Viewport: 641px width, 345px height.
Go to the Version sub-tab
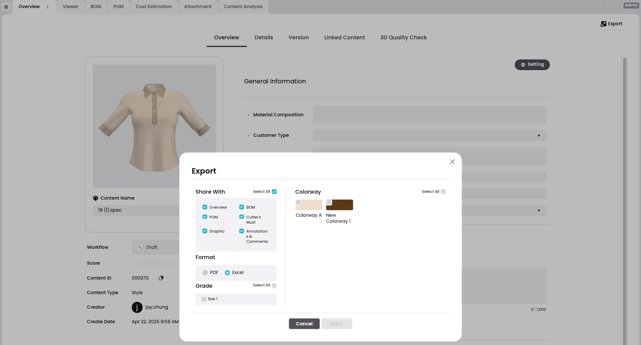(x=299, y=38)
